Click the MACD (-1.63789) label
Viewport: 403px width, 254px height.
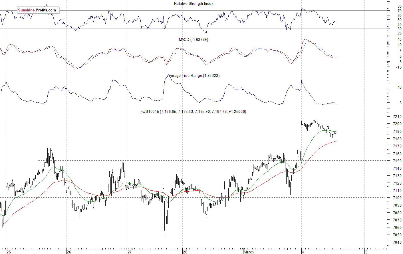194,40
